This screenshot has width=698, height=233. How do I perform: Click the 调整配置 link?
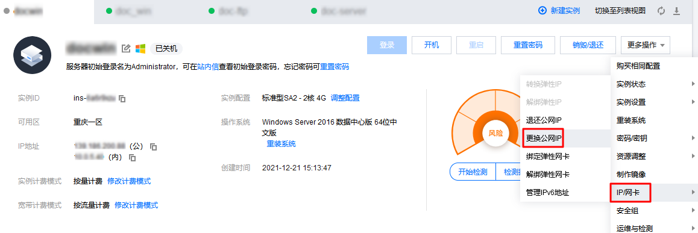(x=345, y=98)
